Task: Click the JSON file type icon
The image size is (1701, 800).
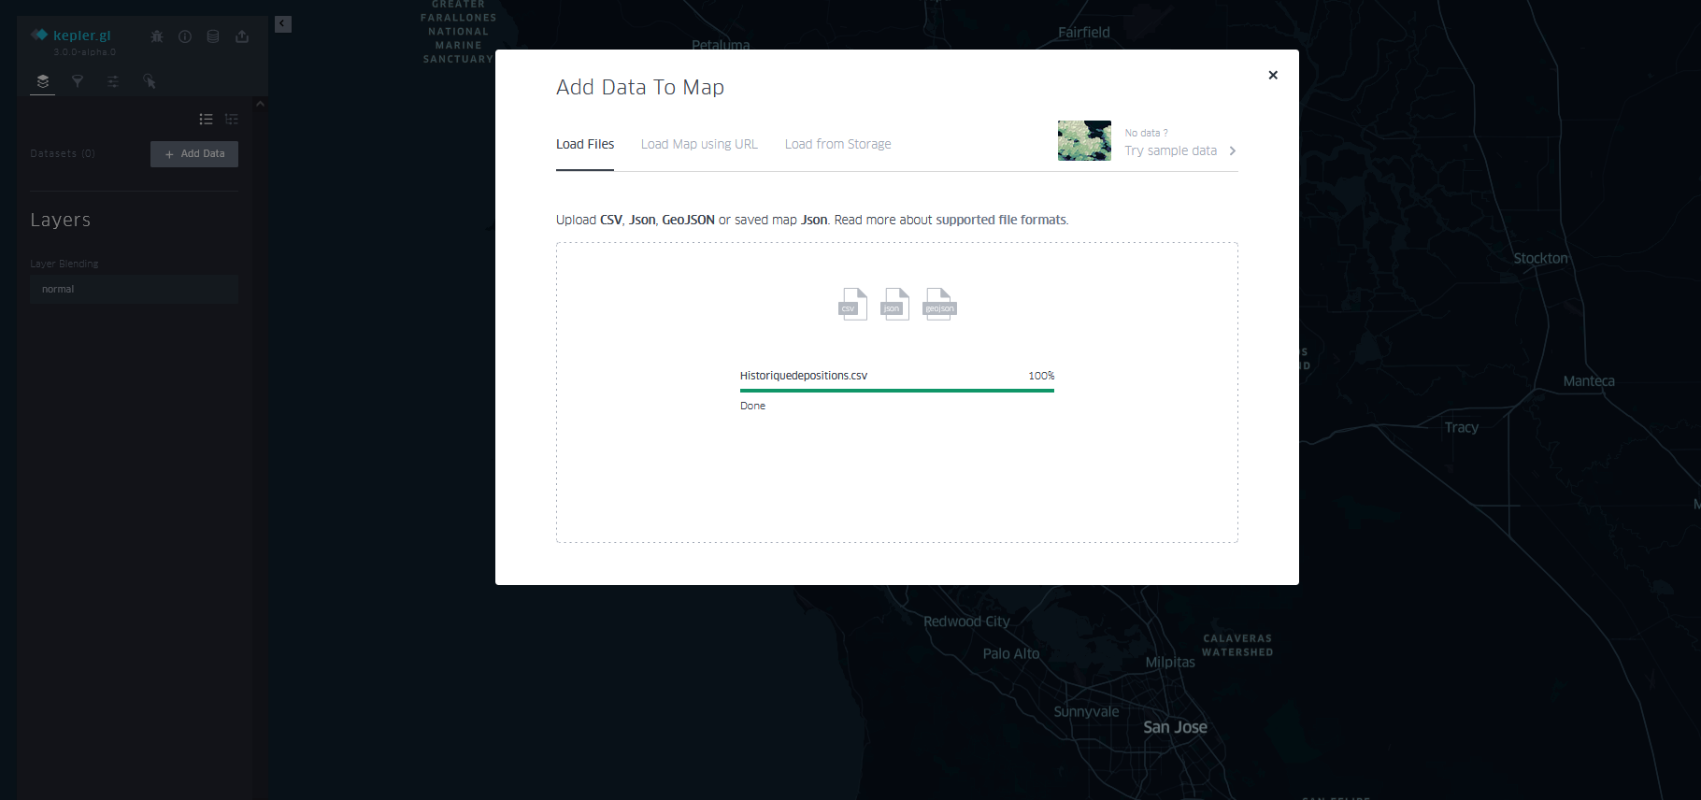Action: (x=895, y=304)
